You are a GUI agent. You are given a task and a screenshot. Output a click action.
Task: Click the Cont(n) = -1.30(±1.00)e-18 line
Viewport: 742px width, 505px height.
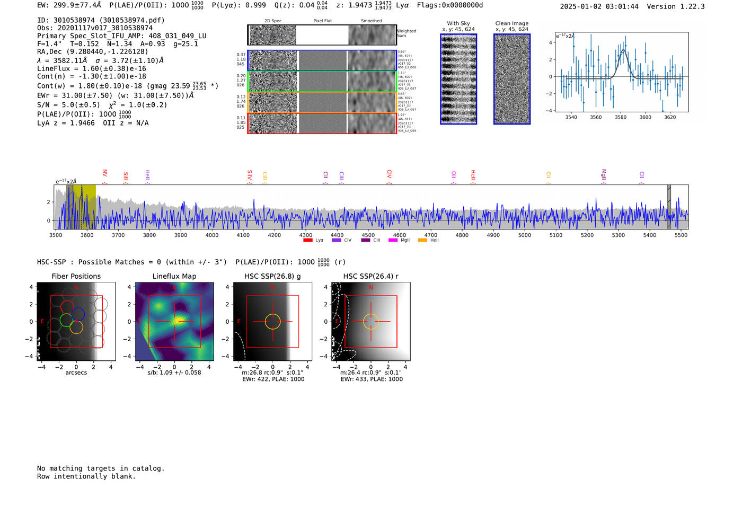pos(92,76)
